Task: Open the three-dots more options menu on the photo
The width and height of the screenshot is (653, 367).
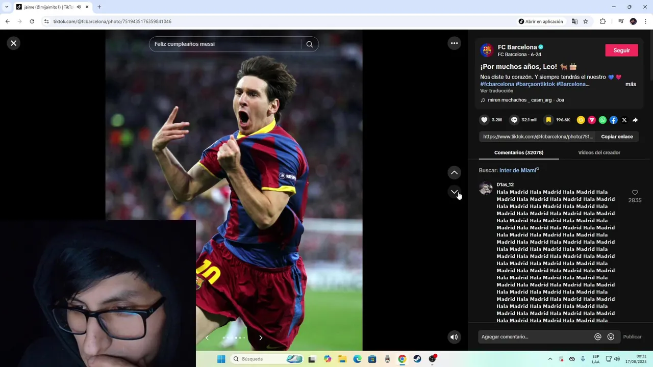Action: (454, 43)
